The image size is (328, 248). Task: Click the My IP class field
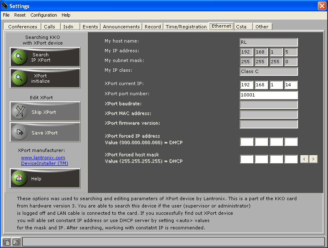click(268, 71)
